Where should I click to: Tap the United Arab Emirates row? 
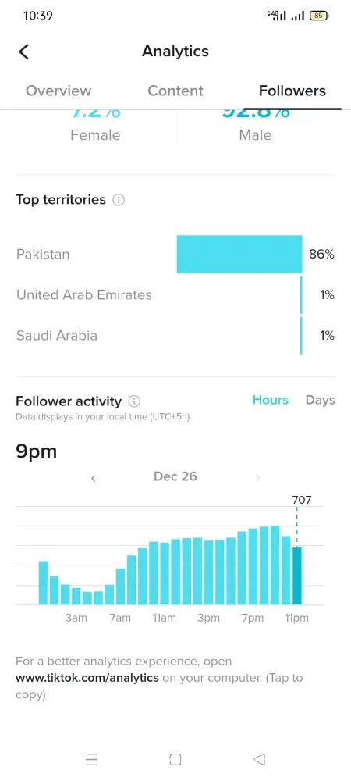pos(175,295)
